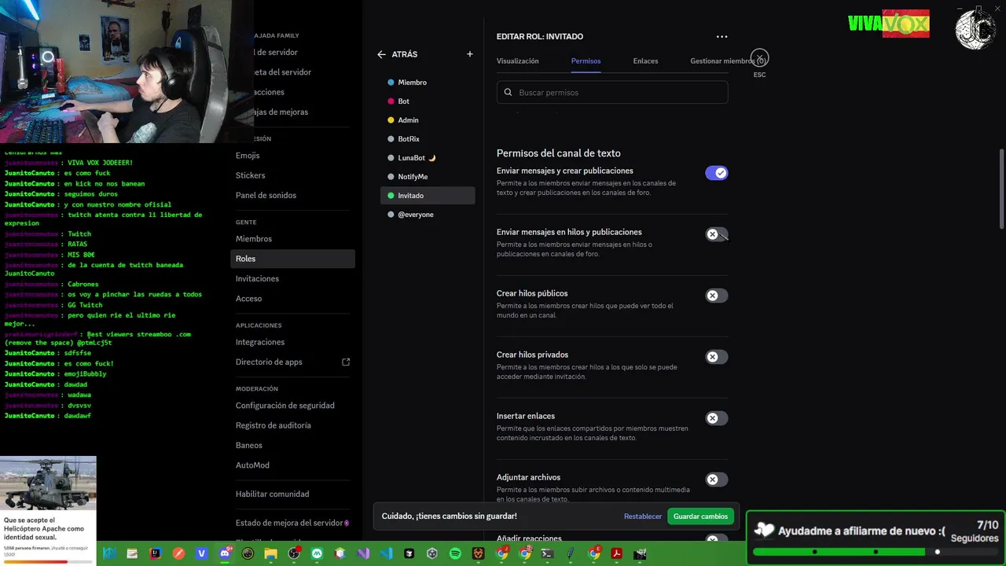Open the green M app taskbar icon
The image size is (1006, 566).
(317, 553)
